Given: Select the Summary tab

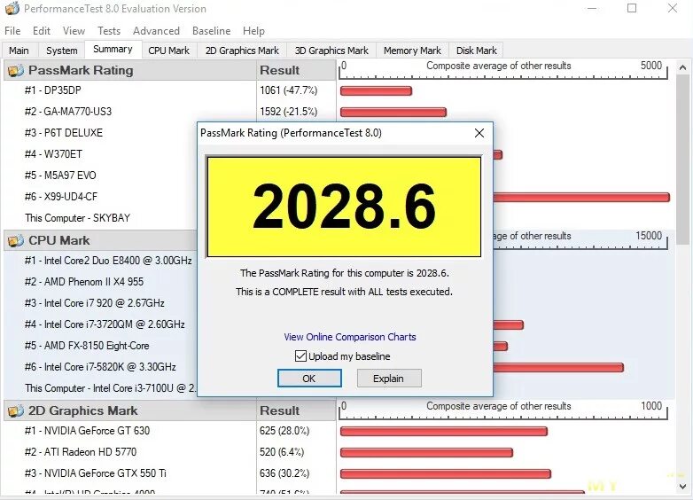Looking at the screenshot, I should point(113,49).
